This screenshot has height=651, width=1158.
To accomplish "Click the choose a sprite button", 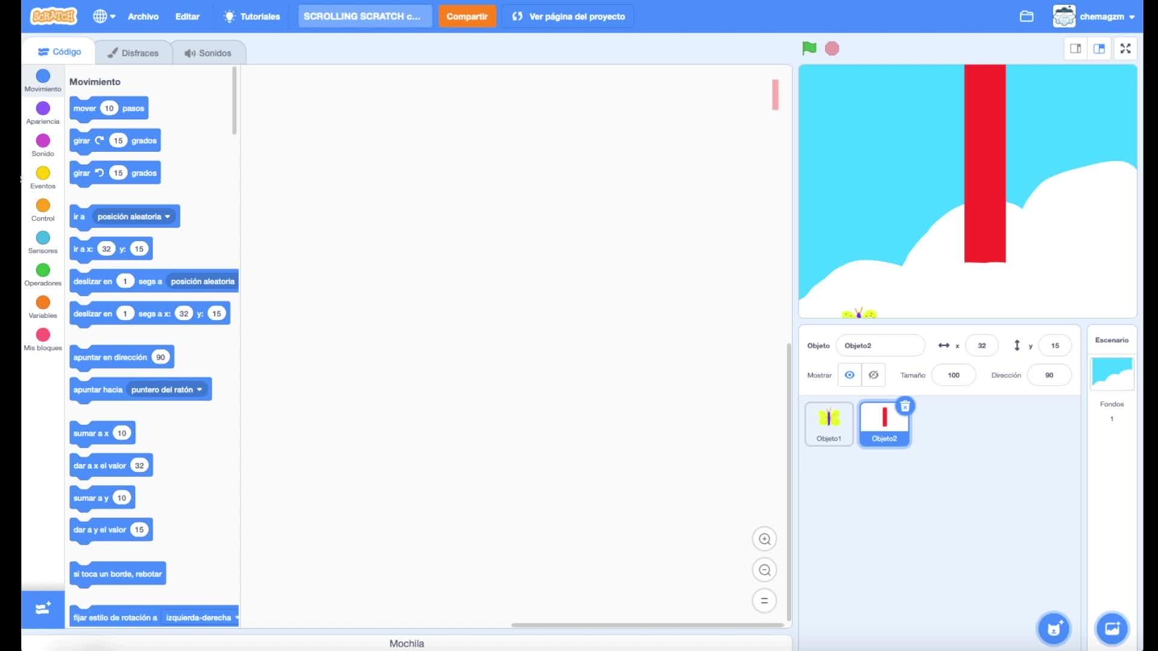I will tap(1054, 629).
